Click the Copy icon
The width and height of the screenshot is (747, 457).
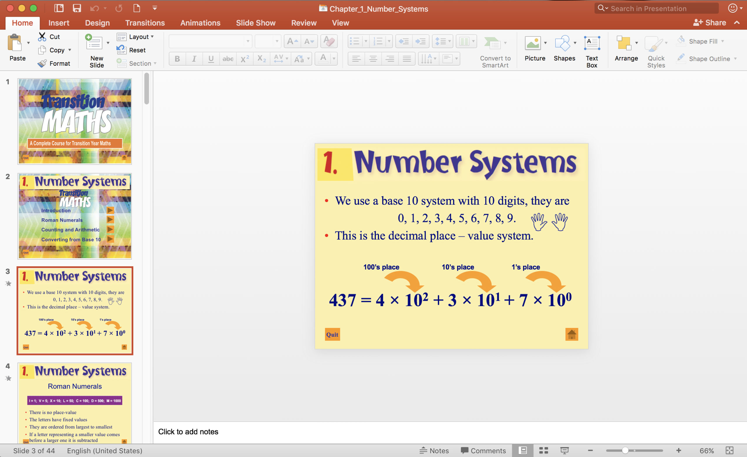[x=42, y=50]
